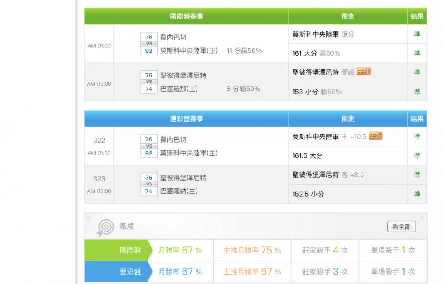
Task: Click 莊家殺手 3 次 stat
Action: coord(325,272)
